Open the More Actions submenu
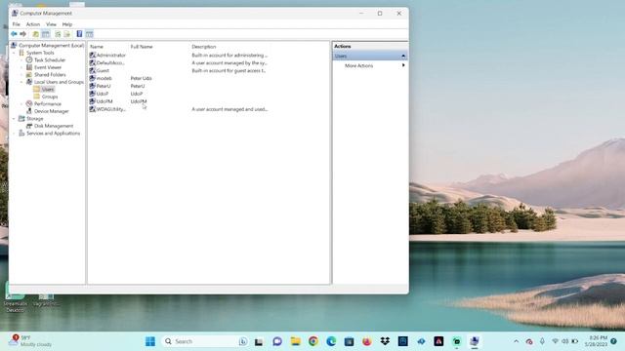 pyautogui.click(x=358, y=65)
